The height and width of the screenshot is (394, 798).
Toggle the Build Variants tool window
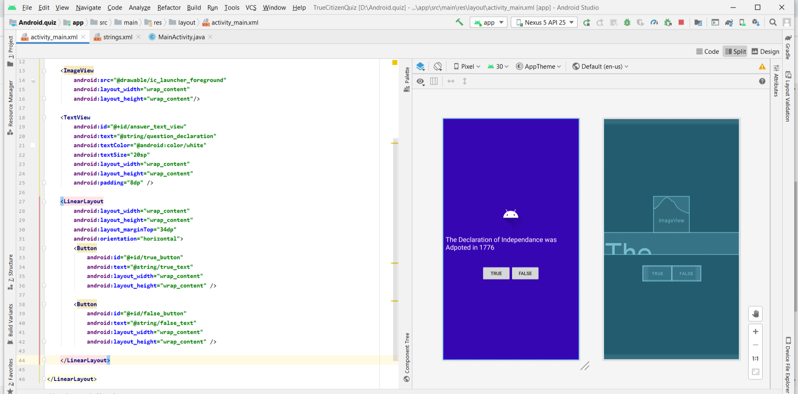[10, 324]
